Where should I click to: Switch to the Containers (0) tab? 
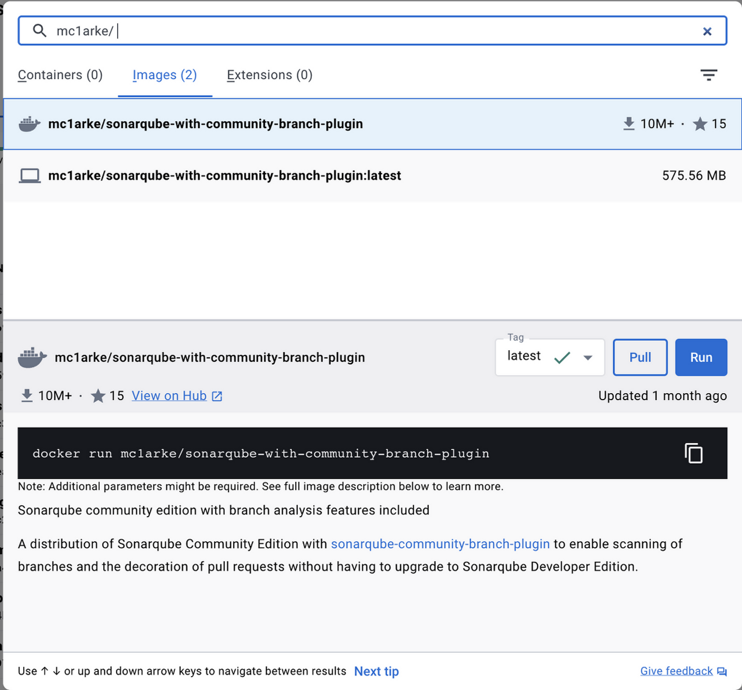[60, 75]
